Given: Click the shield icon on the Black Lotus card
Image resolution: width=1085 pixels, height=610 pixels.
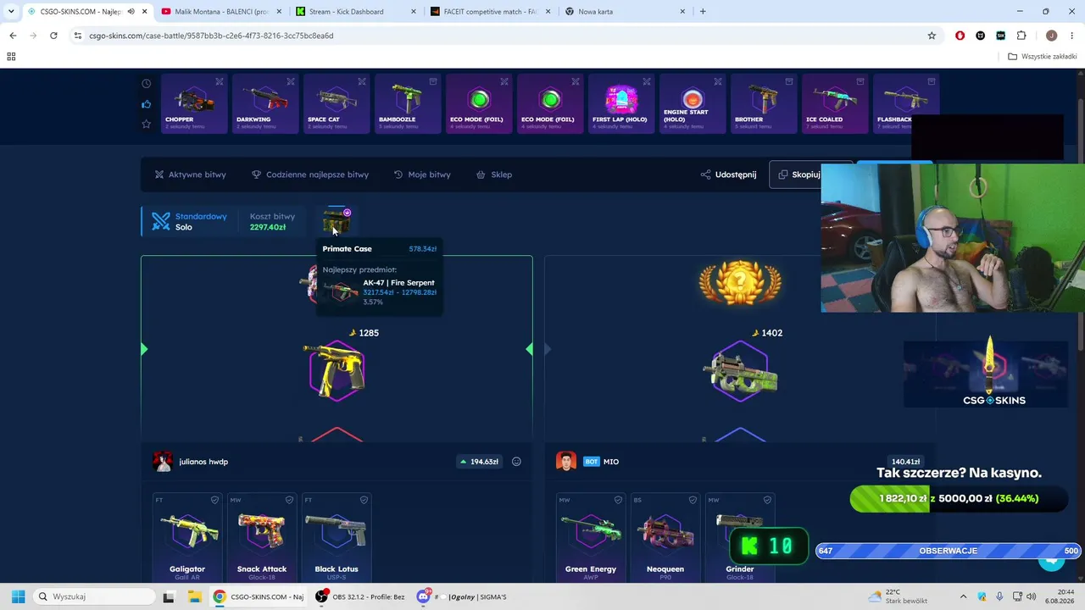Looking at the screenshot, I should click(364, 500).
